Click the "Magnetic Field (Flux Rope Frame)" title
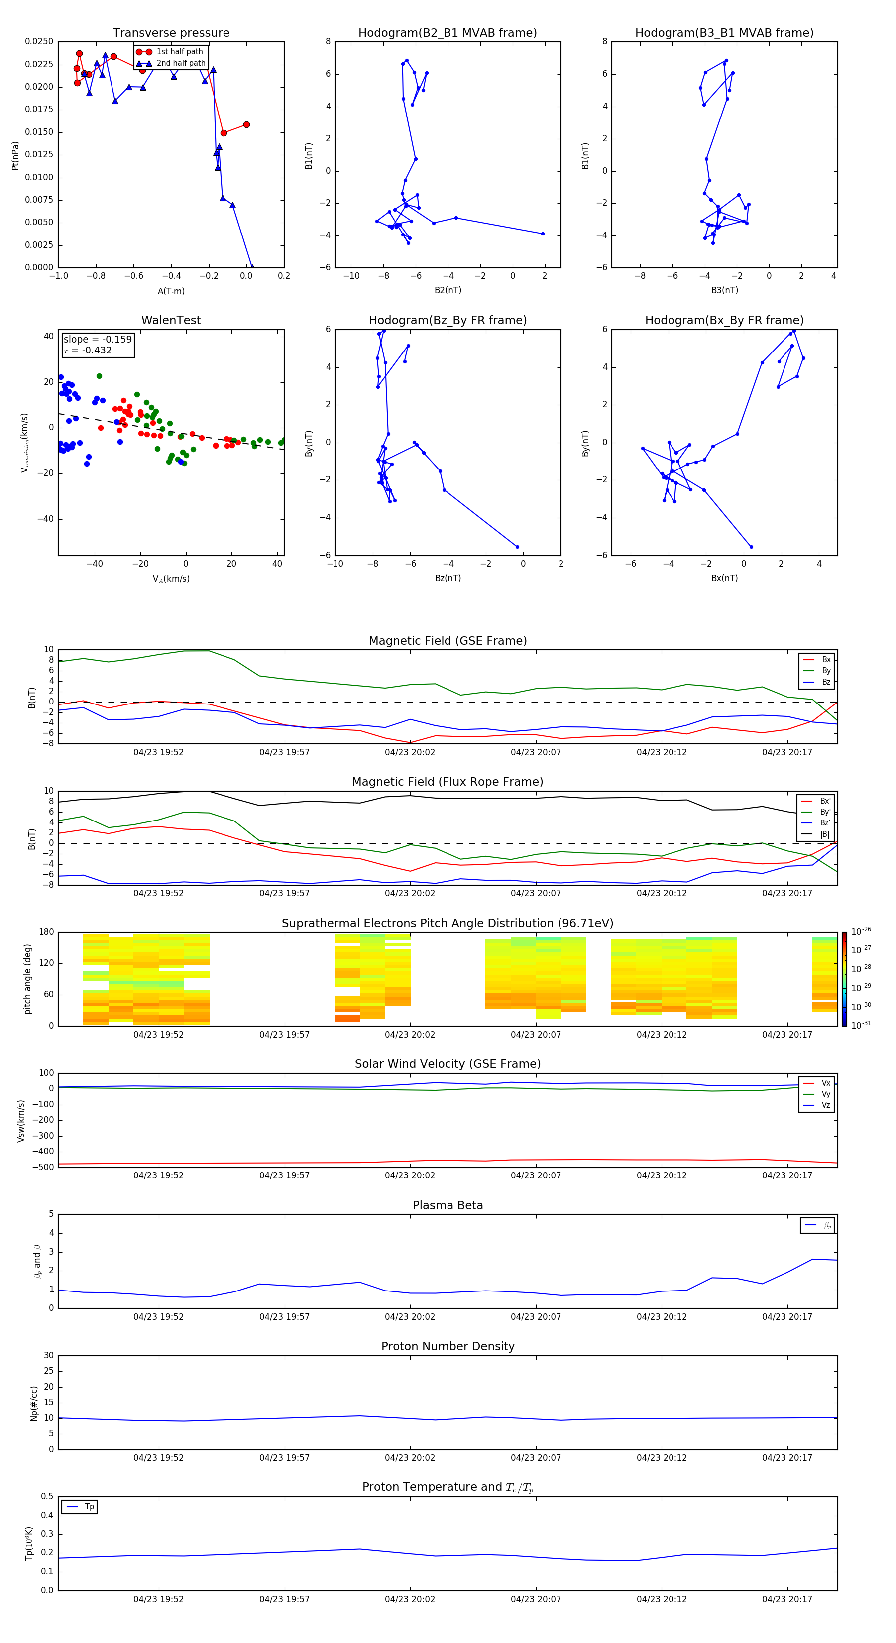This screenshot has height=1643, width=896. (448, 782)
